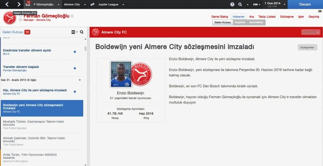The width and height of the screenshot is (323, 166).
Task: Open the Sözleşmeler button
Action: (x=307, y=47)
